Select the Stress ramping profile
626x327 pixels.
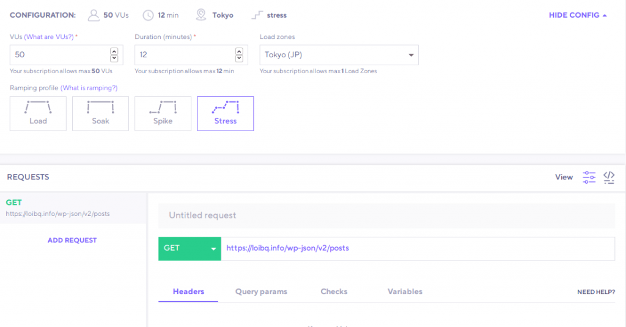[x=225, y=113]
